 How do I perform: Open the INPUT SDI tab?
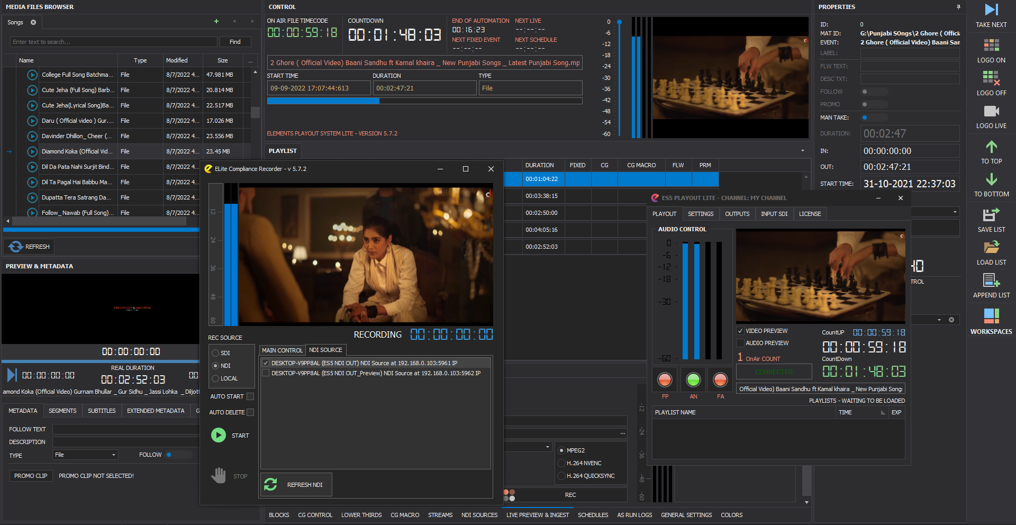(x=774, y=214)
